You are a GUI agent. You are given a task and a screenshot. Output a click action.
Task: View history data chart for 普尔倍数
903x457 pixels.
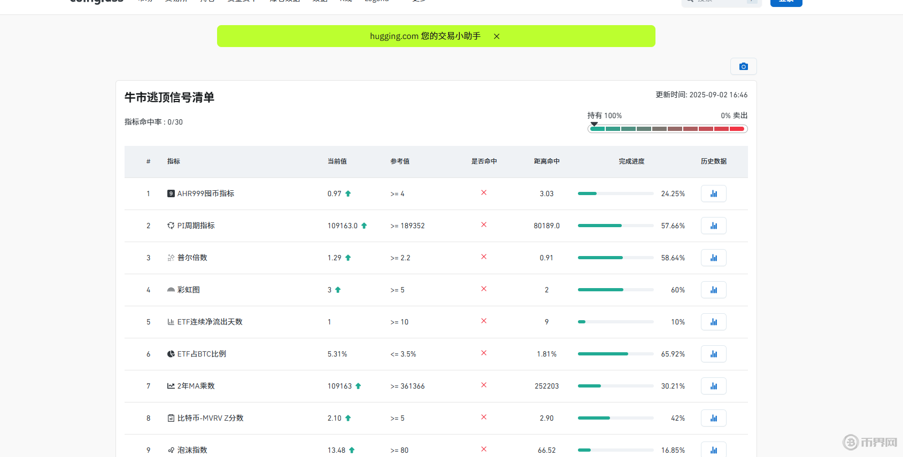[x=713, y=258]
